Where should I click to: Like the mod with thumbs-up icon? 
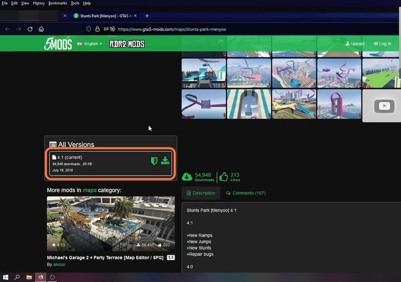pyautogui.click(x=224, y=177)
